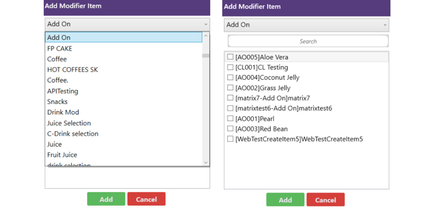Viewport: 434px width, 212px height.
Task: Toggle the CL Testing checkbox
Action: click(230, 67)
